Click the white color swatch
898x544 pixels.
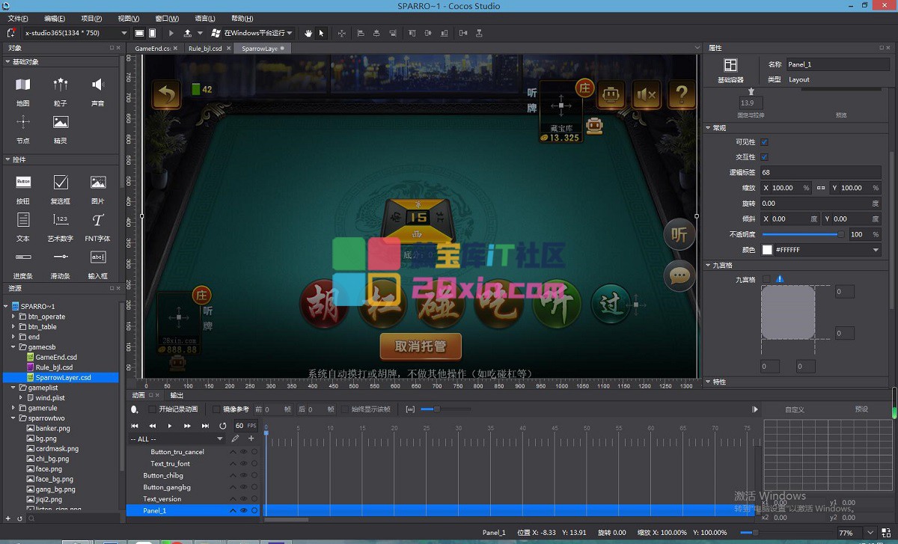[x=767, y=250]
